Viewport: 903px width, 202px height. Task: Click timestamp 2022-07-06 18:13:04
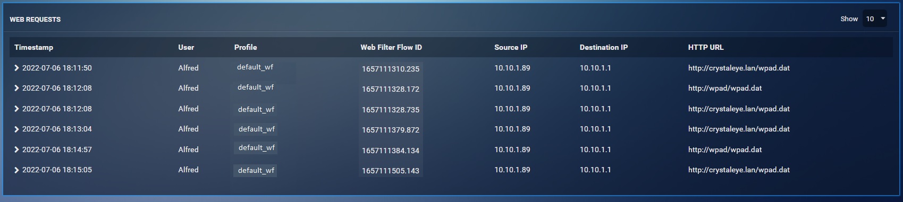(x=57, y=129)
